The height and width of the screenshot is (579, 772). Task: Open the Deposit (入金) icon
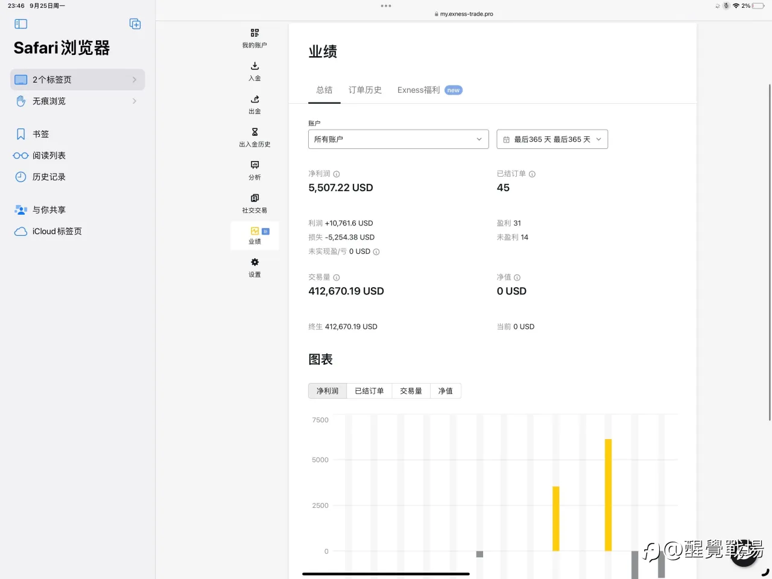(x=255, y=66)
